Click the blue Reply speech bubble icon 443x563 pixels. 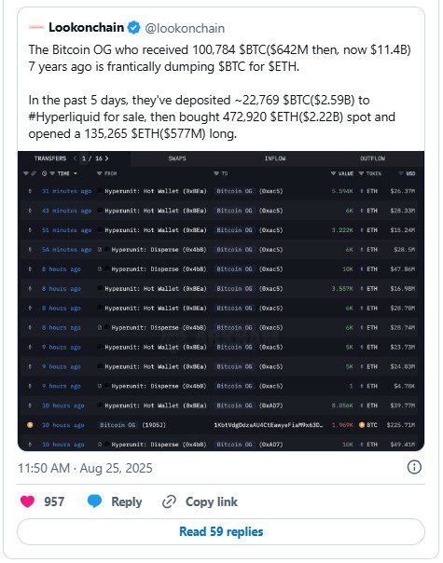tap(94, 501)
